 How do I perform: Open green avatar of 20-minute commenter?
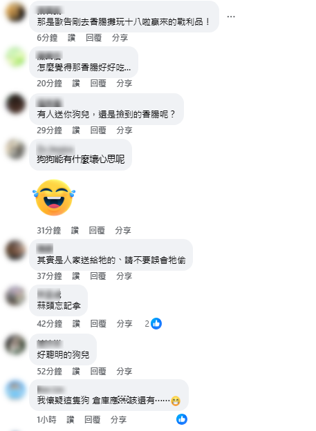(15, 57)
